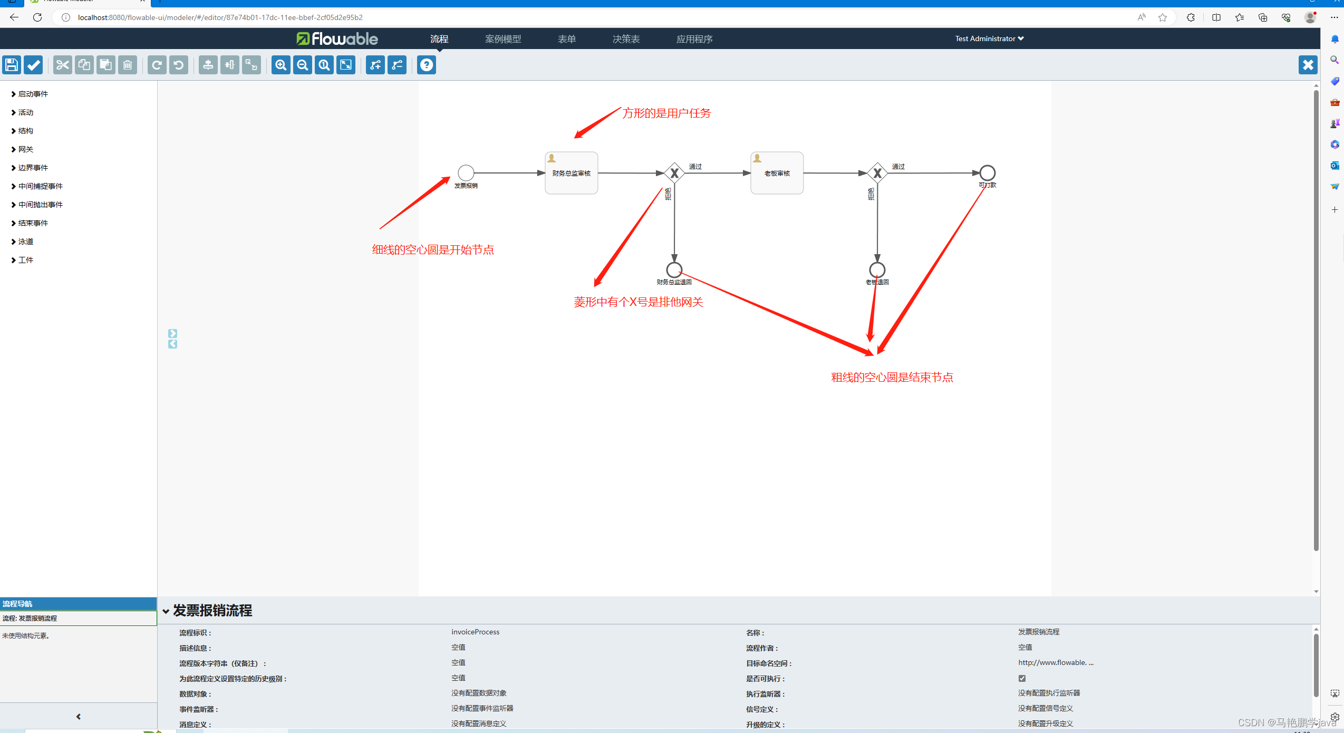Click the browser address bar URL
Image resolution: width=1344 pixels, height=733 pixels.
220,17
